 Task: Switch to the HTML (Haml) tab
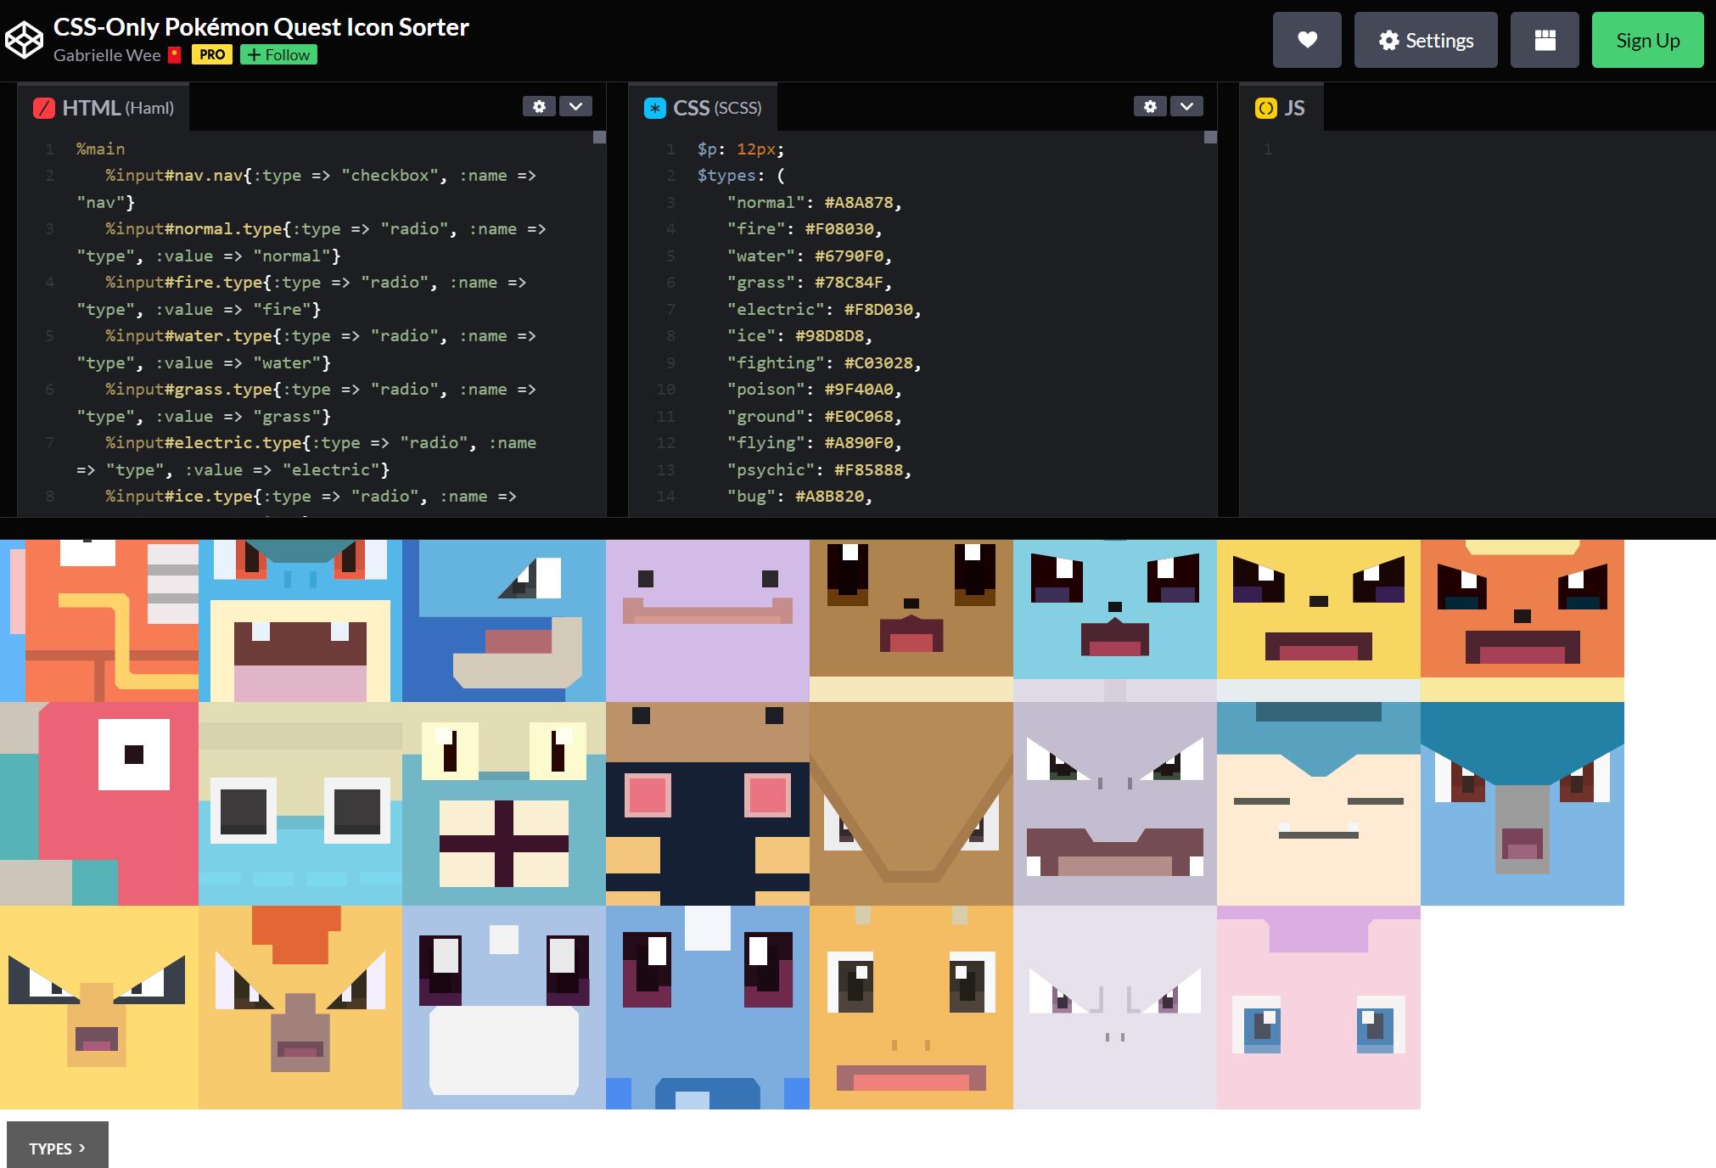(104, 108)
